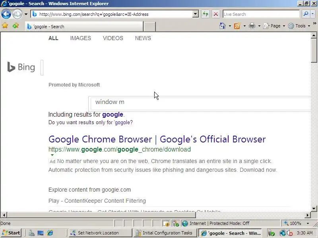Click the add-ons status bar icon
This screenshot has height=238, width=318.
[175, 223]
